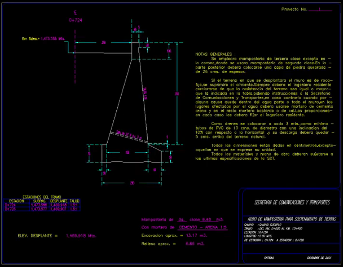Select the 'Elev. Subras.= 1,473.588 Mts.' annotation
Image resolution: width=343 pixels, height=267 pixels.
pos(43,39)
